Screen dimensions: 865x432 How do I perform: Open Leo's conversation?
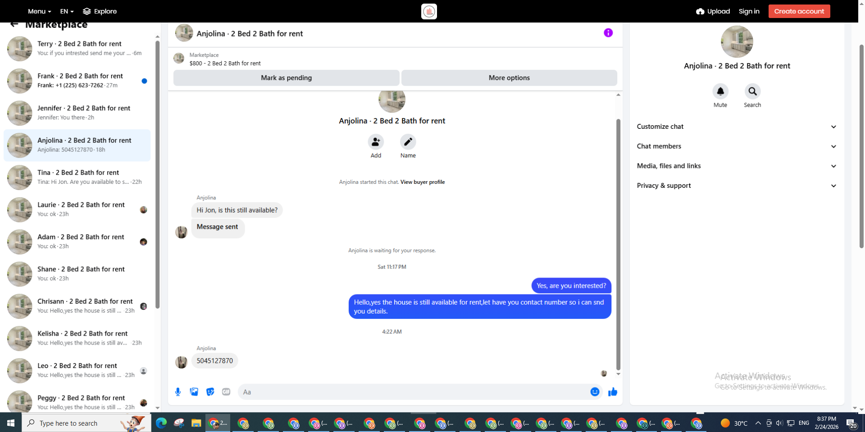click(x=77, y=370)
